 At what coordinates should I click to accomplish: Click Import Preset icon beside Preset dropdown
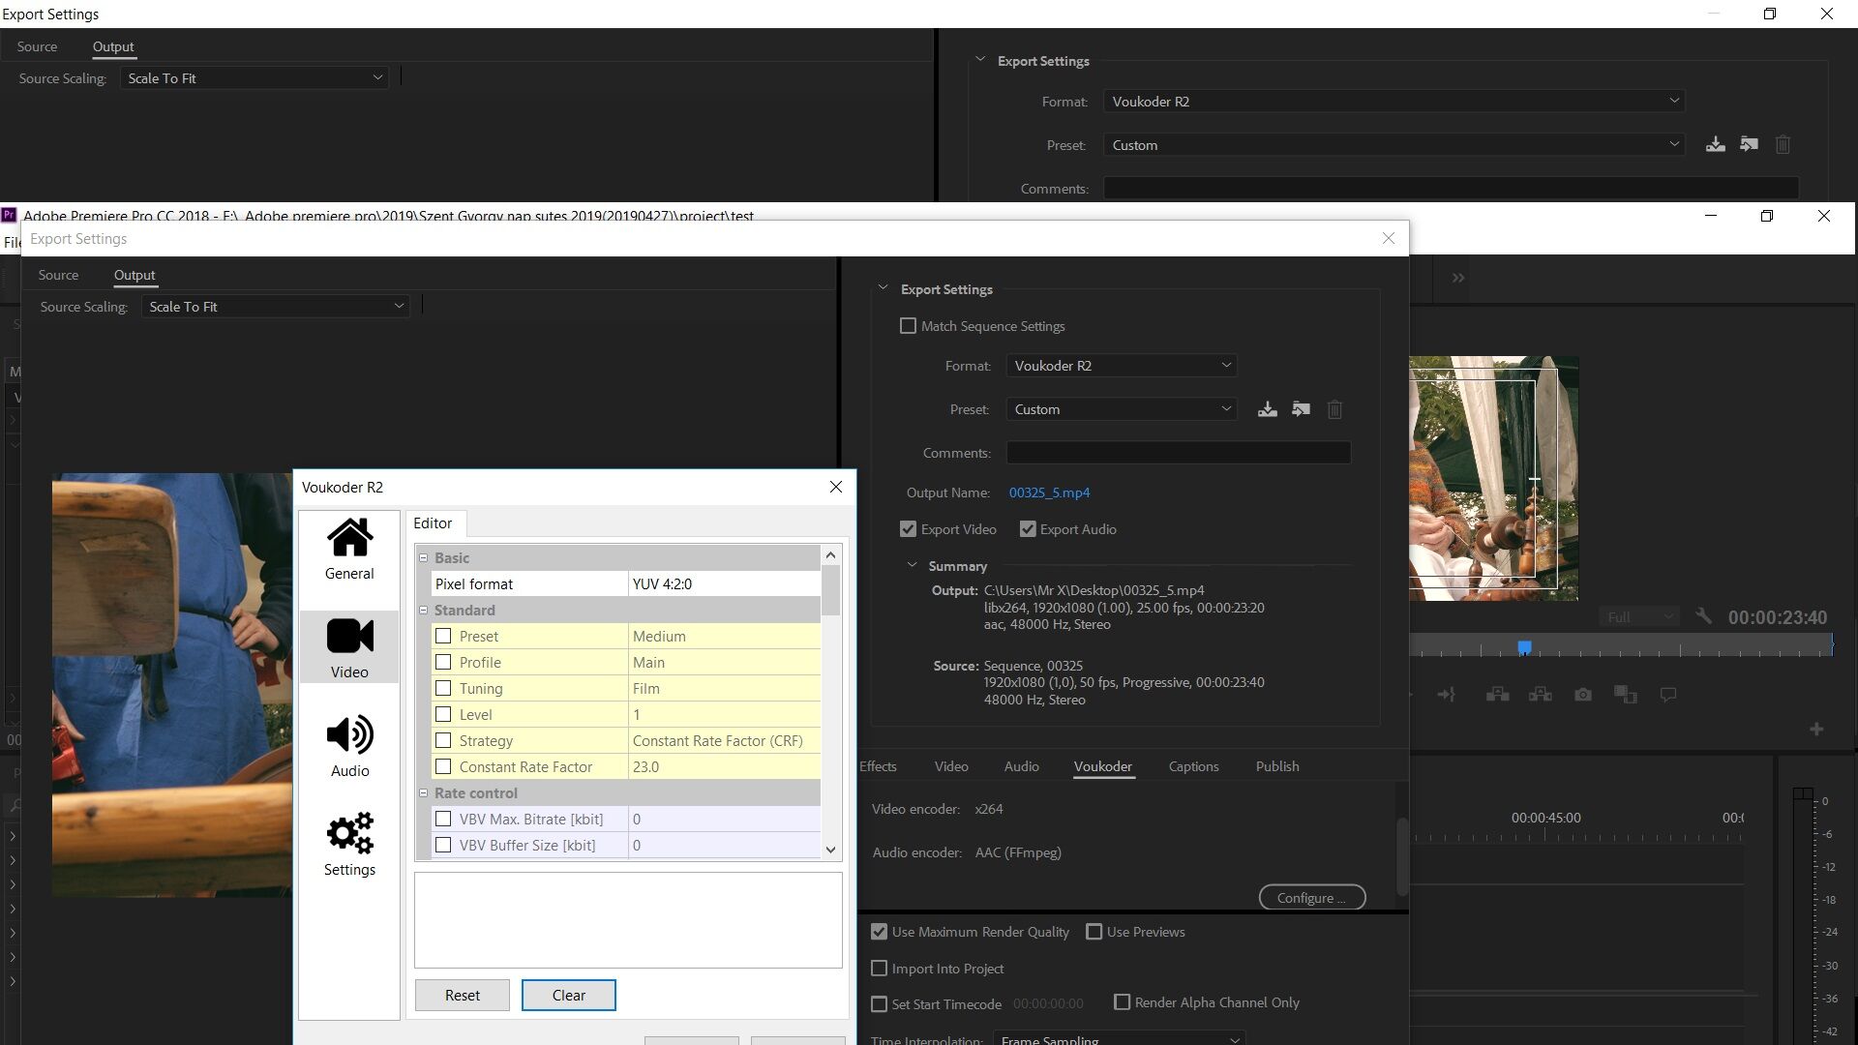(x=1301, y=409)
